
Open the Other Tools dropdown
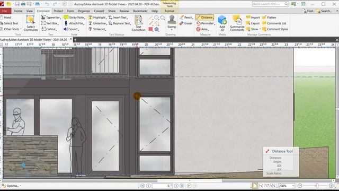click(11, 29)
